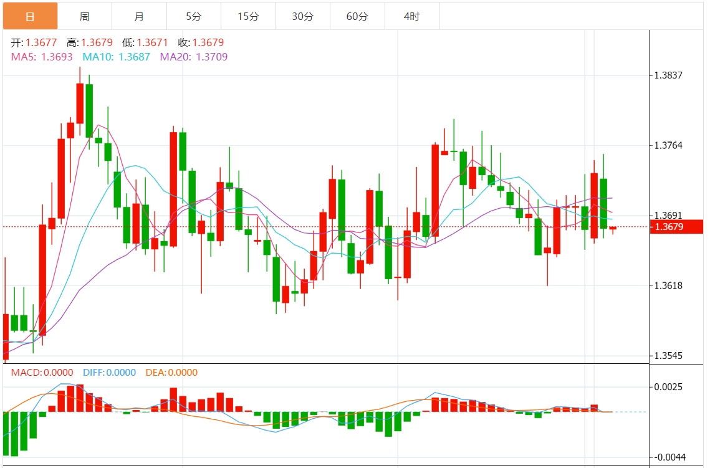
Task: Click the 1.3545 price axis label
Action: point(668,356)
